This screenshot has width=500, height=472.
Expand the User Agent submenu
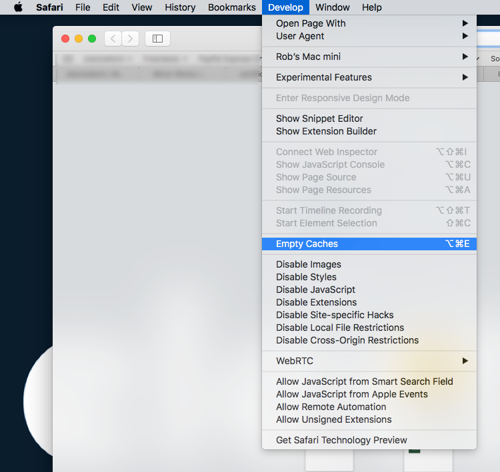point(369,36)
